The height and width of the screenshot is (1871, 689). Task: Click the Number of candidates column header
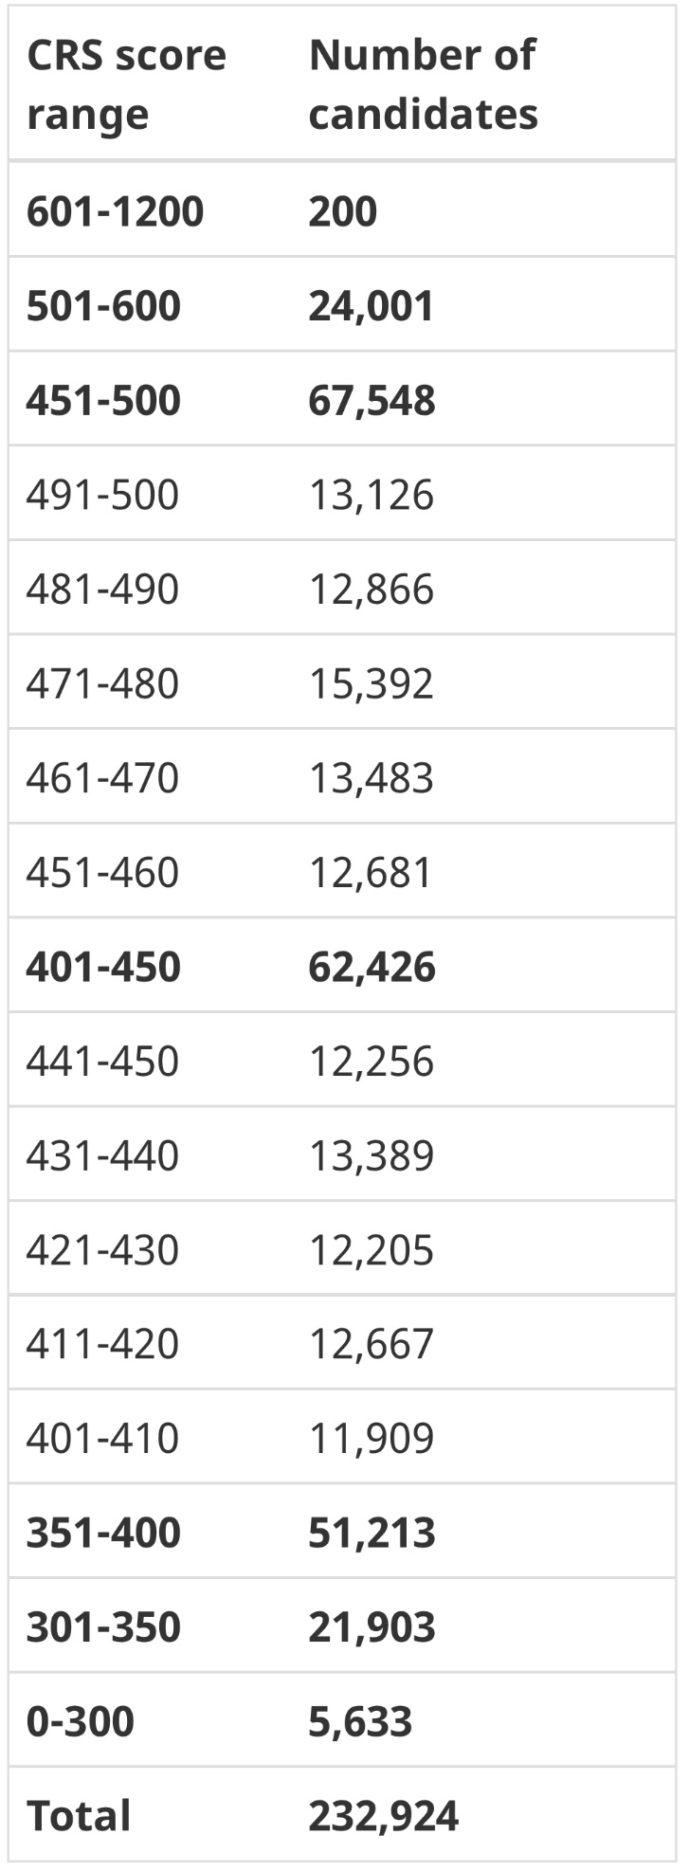[x=423, y=84]
